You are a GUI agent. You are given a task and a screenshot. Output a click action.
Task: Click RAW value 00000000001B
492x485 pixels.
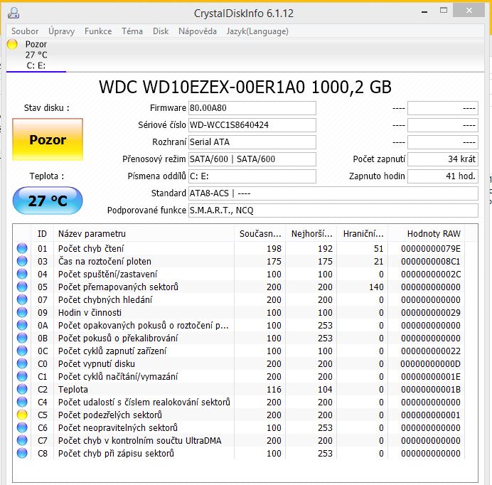pos(431,390)
